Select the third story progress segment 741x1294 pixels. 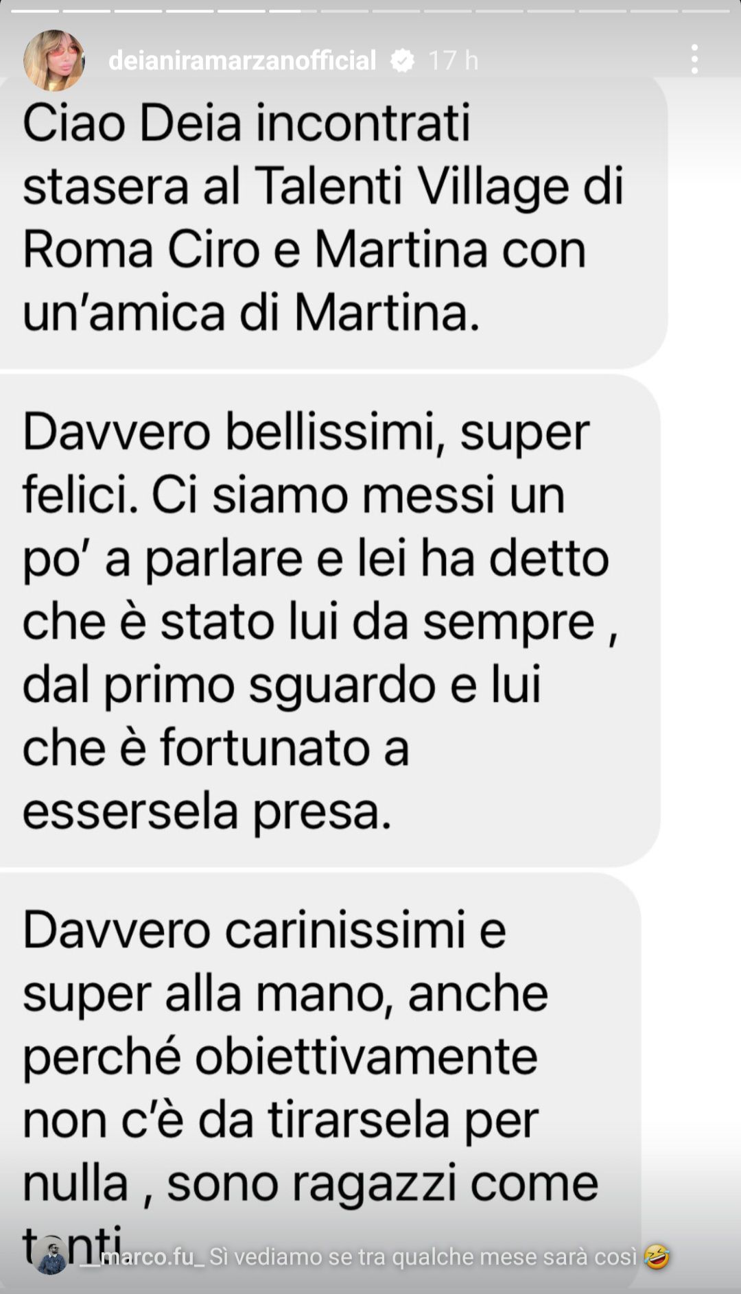tap(138, 11)
